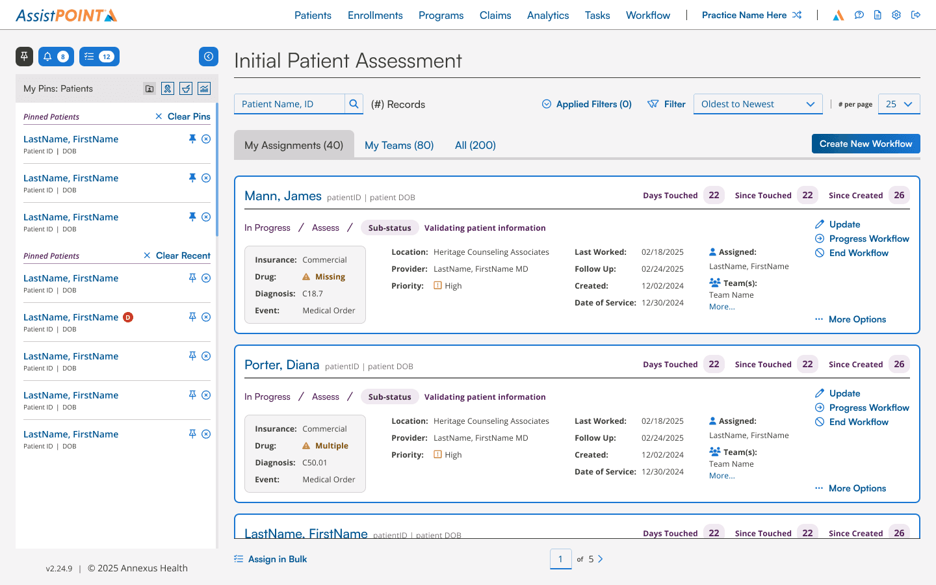Switch to My Teams (80) tab
936x585 pixels.
(399, 146)
